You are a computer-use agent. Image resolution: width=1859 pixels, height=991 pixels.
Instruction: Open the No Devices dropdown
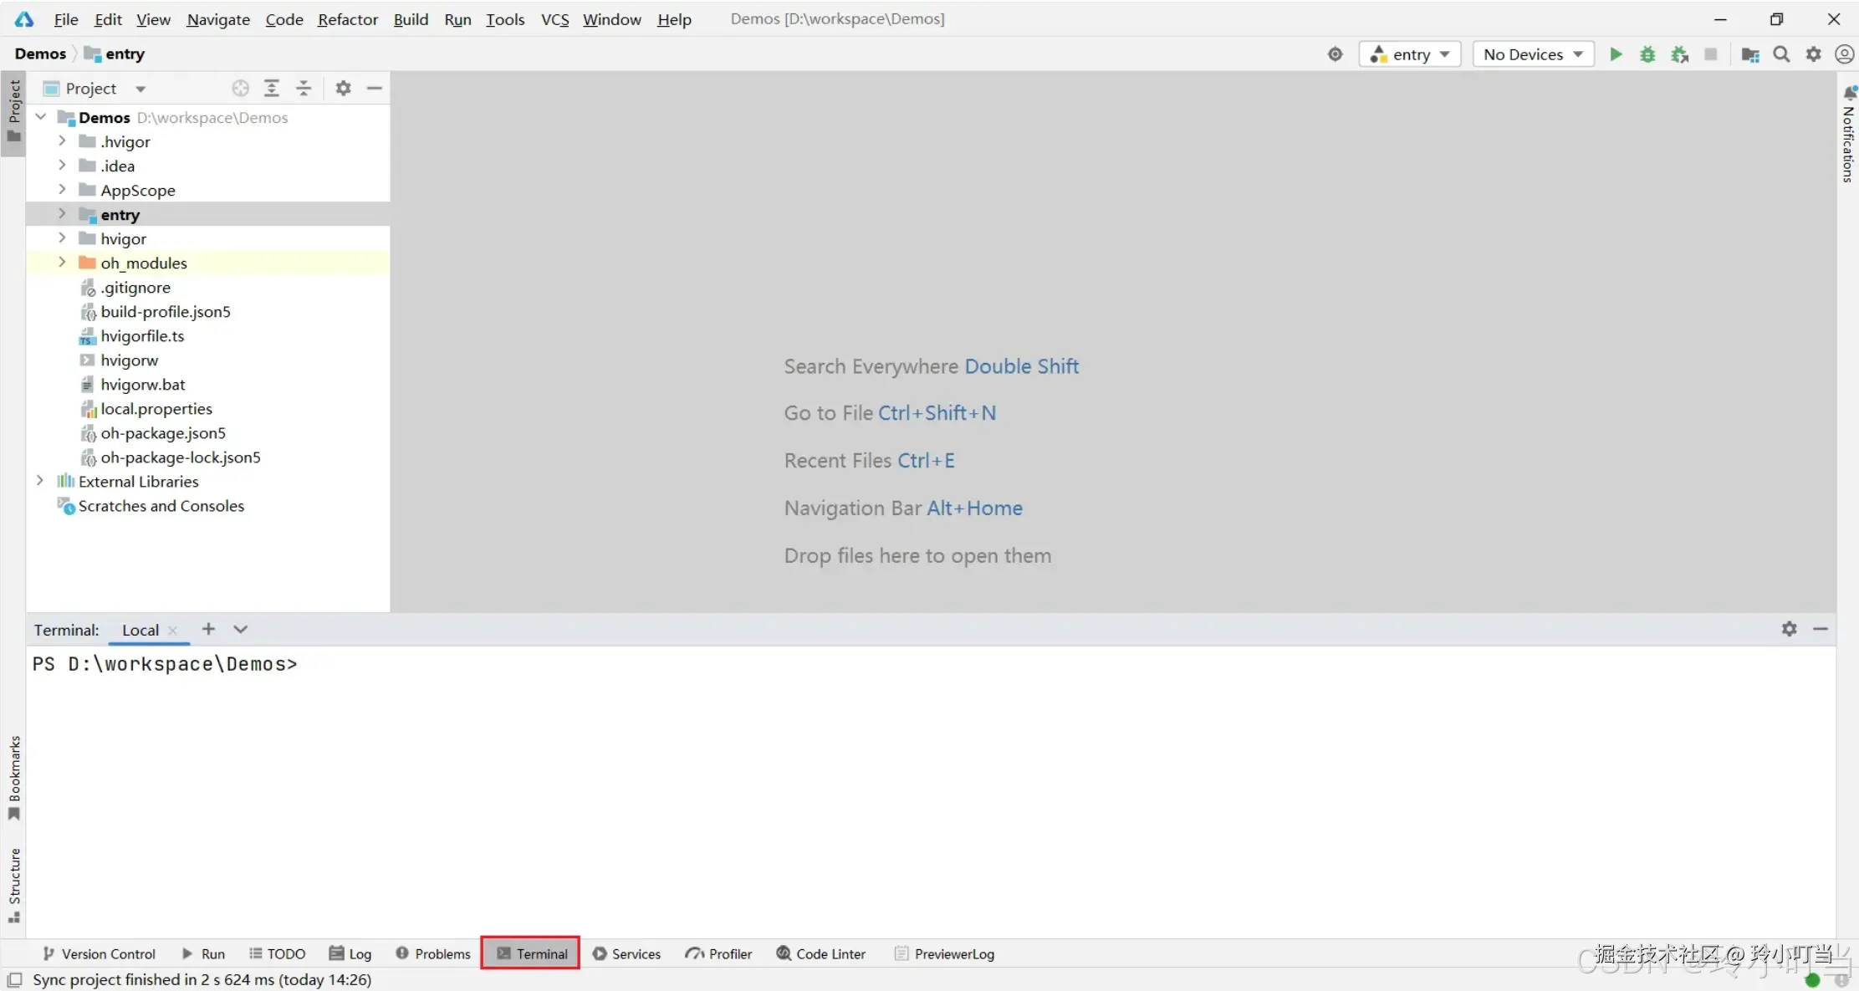(1533, 54)
